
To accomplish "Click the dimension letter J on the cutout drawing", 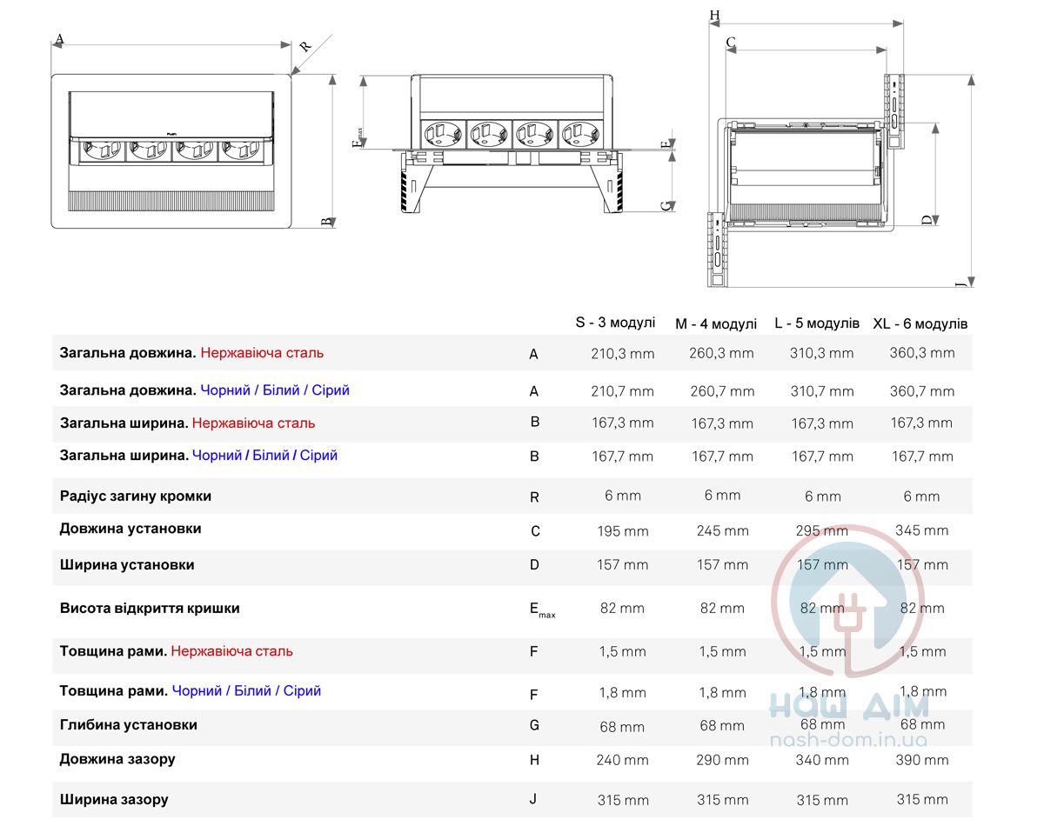I will 960,283.
